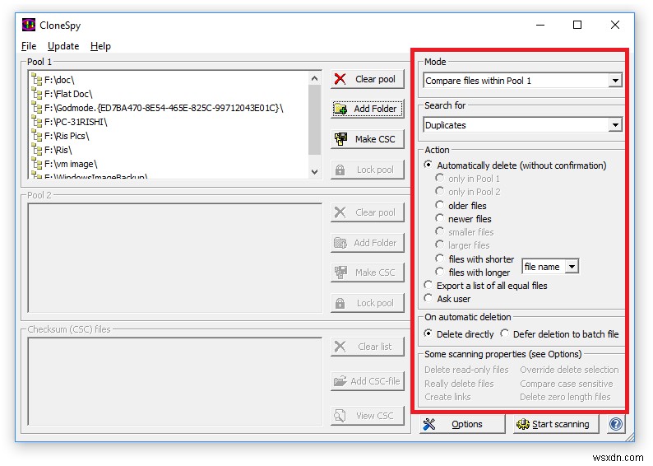Select the F:\Ris Pics\ folder entry
Screen dimensions: 653x466
click(x=67, y=136)
